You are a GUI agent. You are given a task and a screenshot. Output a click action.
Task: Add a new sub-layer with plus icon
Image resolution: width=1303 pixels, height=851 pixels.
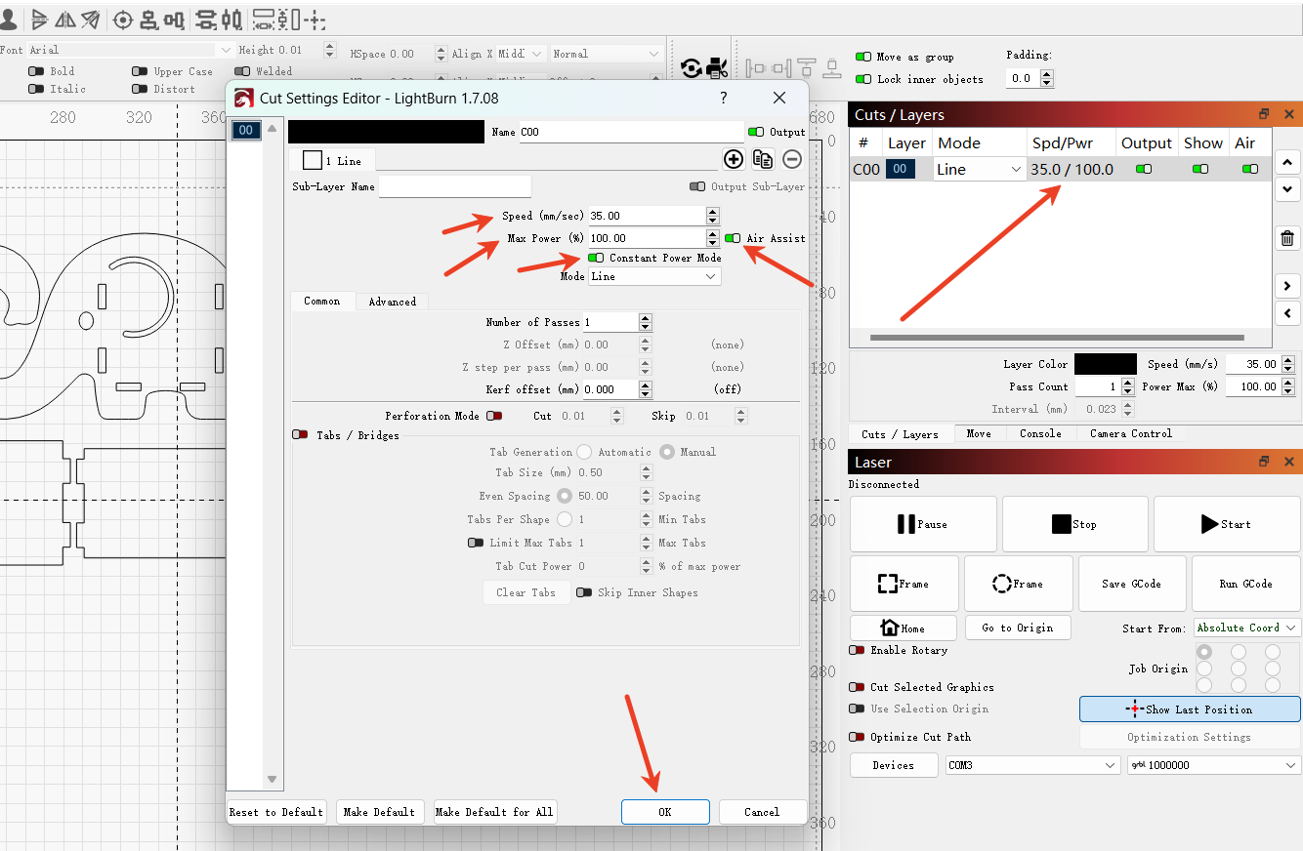[734, 159]
